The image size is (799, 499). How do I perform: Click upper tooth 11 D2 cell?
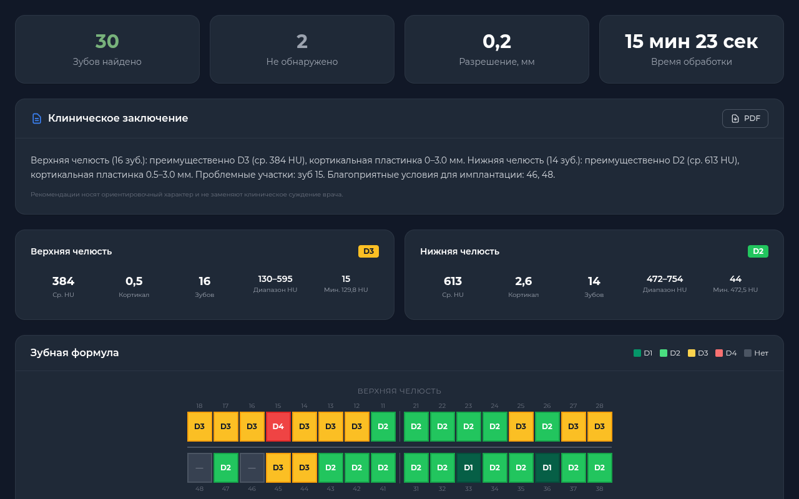383,427
